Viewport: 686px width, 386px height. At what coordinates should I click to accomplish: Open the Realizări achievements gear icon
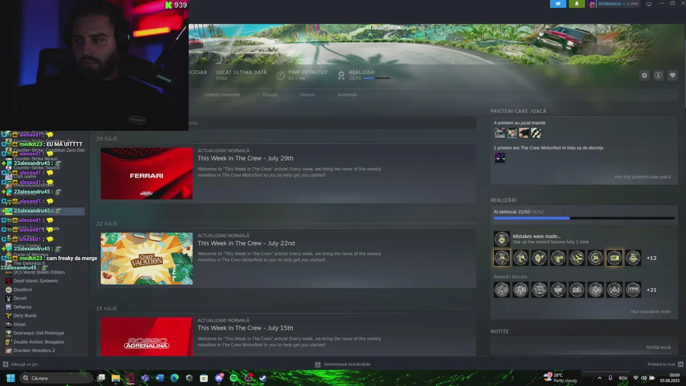(x=341, y=76)
